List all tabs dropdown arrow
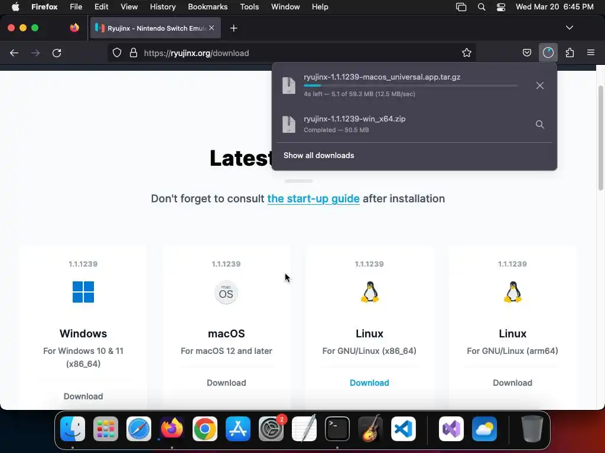 point(569,28)
